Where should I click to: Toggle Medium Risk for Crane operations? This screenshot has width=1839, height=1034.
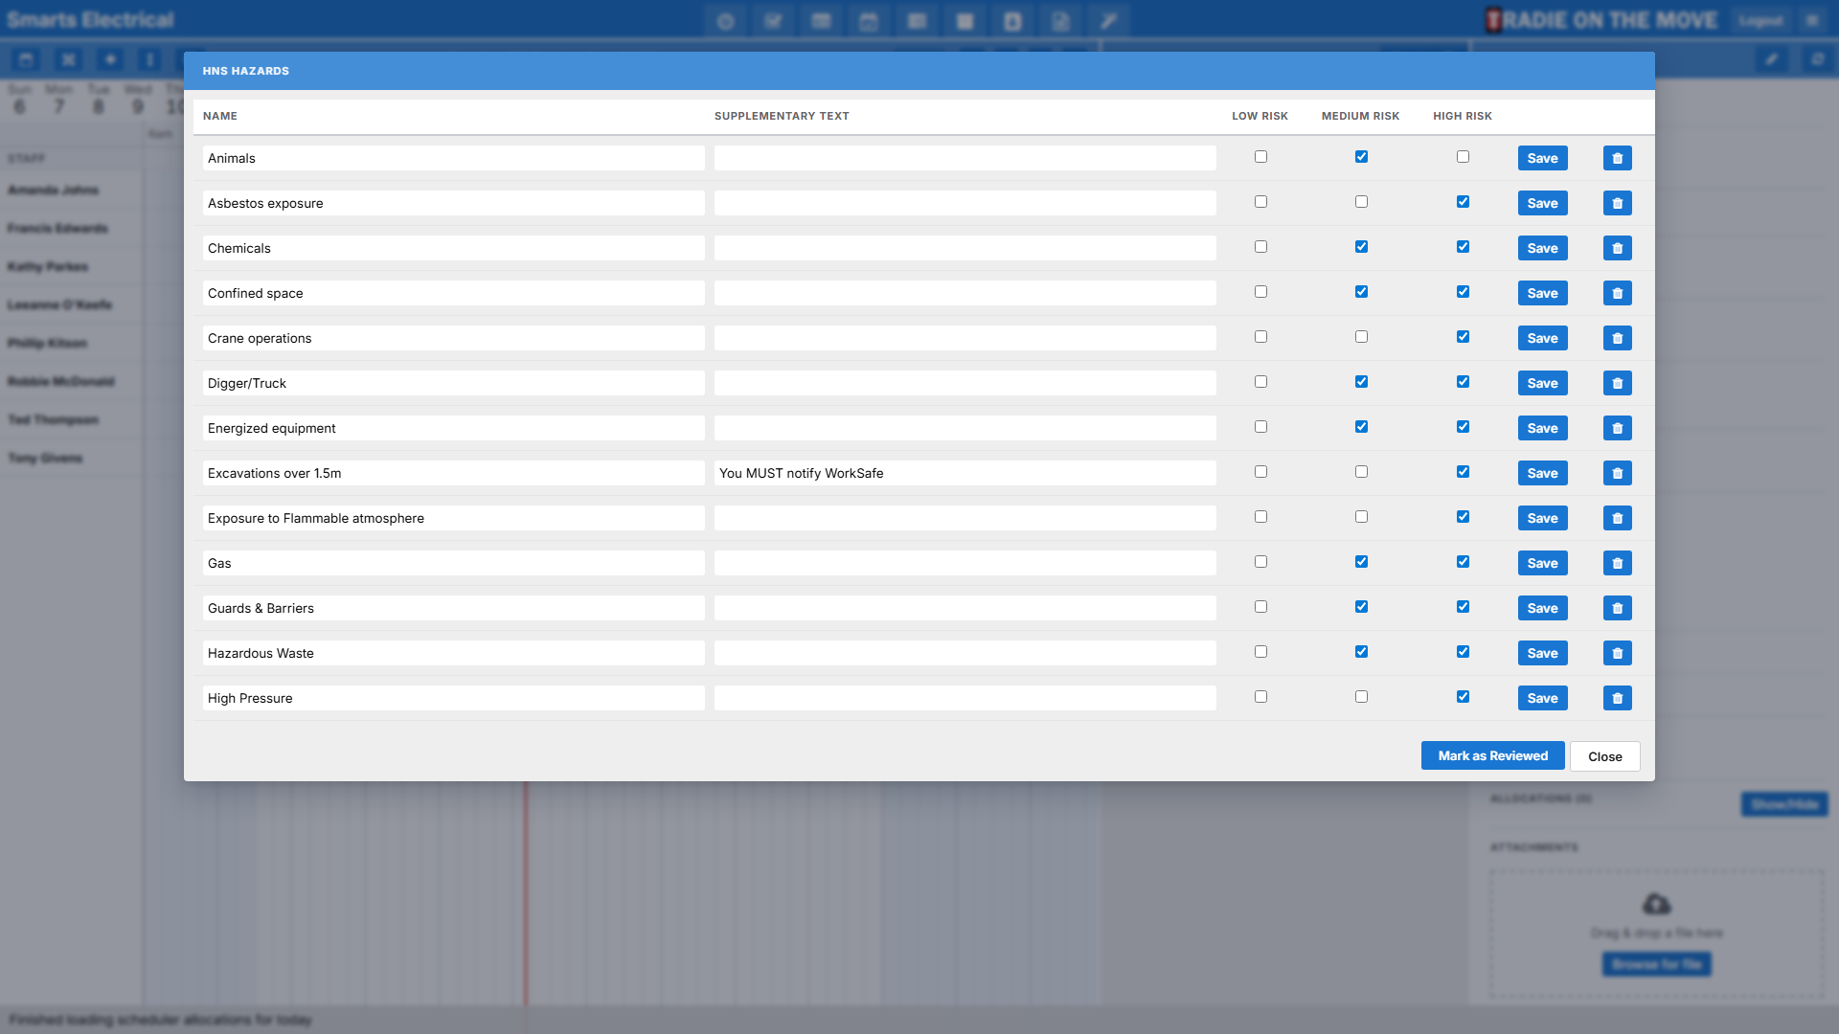[x=1361, y=337]
